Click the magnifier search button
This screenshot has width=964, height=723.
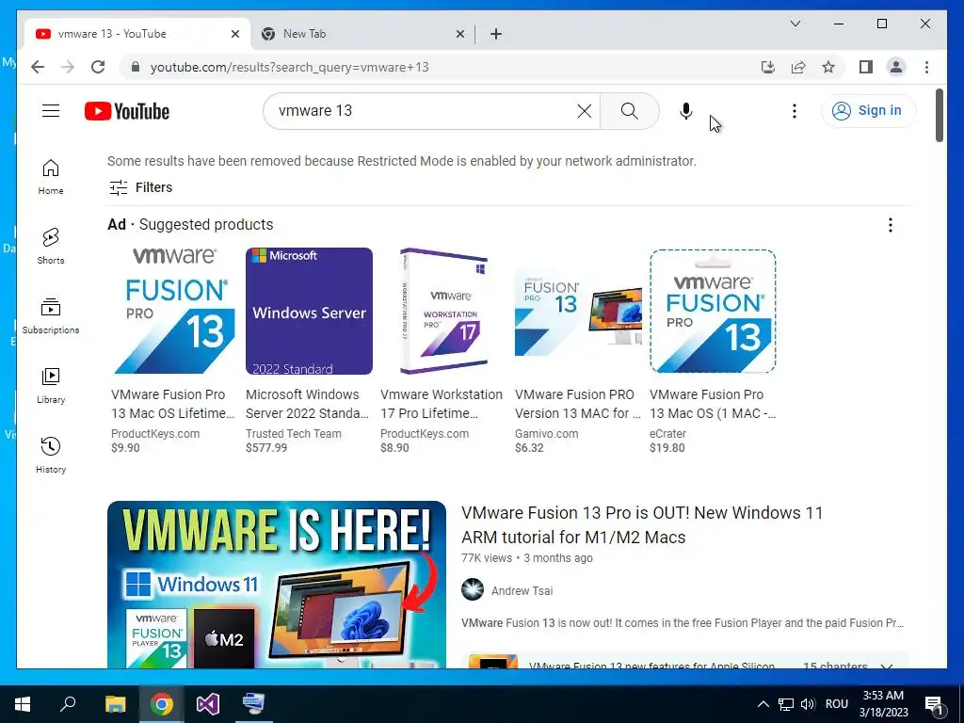629,111
